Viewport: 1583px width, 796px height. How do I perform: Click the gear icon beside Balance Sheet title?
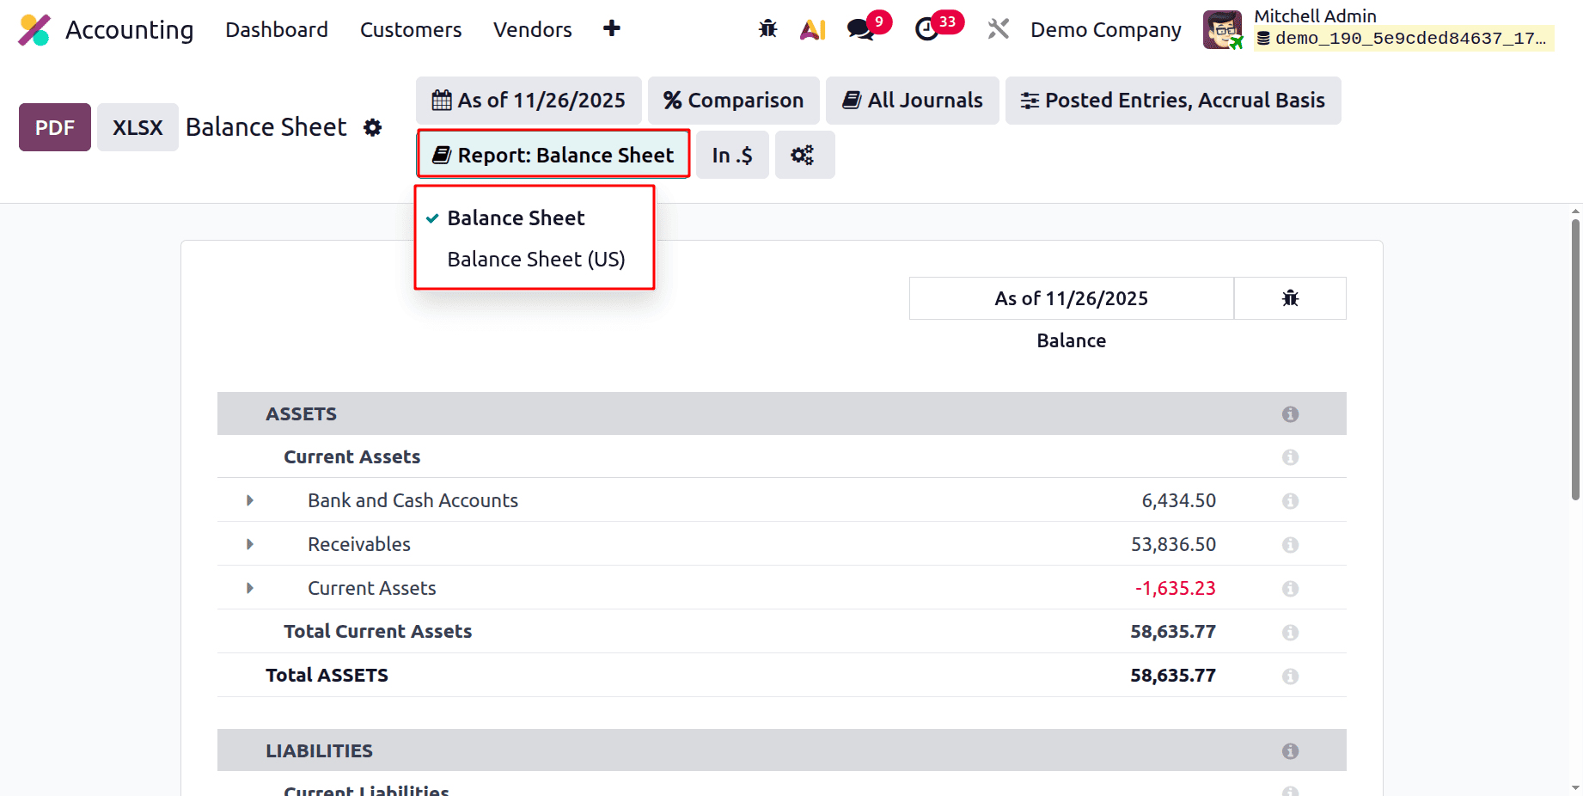coord(372,127)
